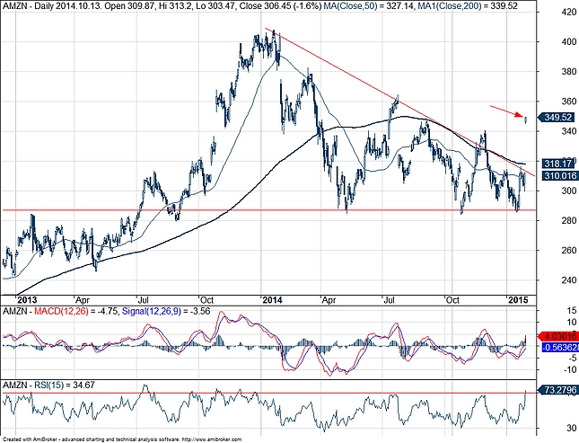Image resolution: width=579 pixels, height=443 pixels.
Task: Click the 300 price axis label
Action: tap(568, 190)
